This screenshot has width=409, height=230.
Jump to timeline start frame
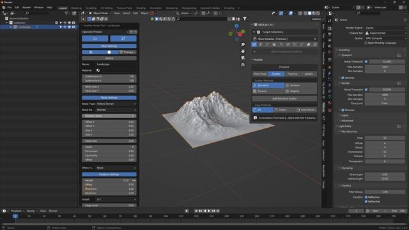[196, 211]
